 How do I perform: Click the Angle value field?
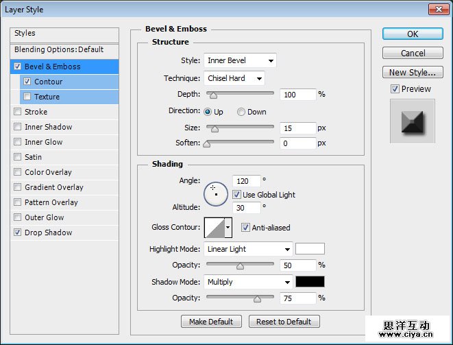[x=247, y=181]
